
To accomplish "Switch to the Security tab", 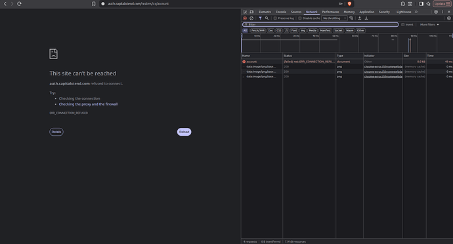I will (384, 12).
